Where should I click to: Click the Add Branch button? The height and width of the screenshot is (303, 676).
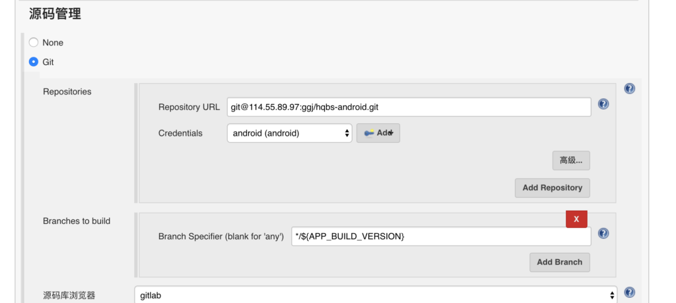560,262
